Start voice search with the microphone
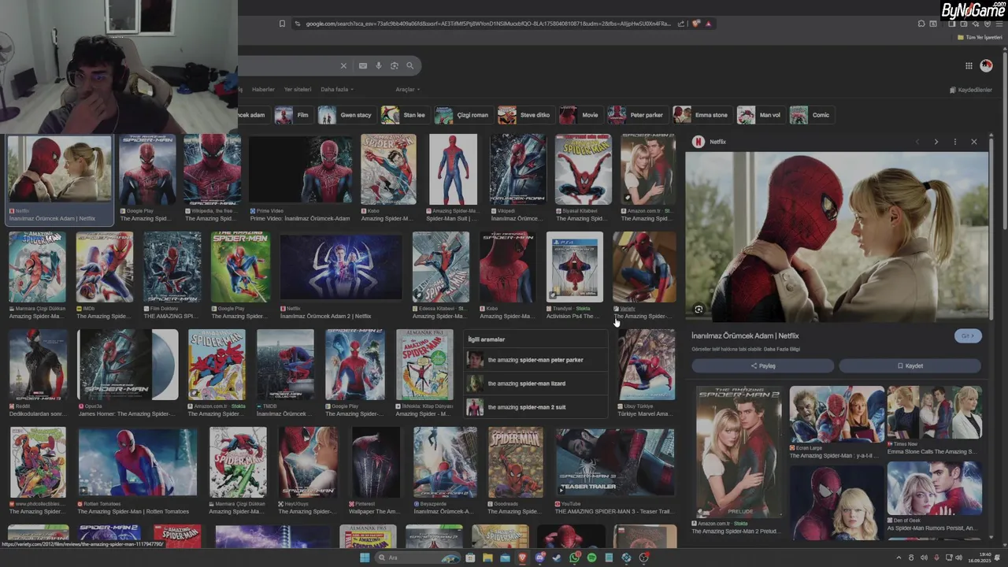This screenshot has height=567, width=1008. (379, 66)
